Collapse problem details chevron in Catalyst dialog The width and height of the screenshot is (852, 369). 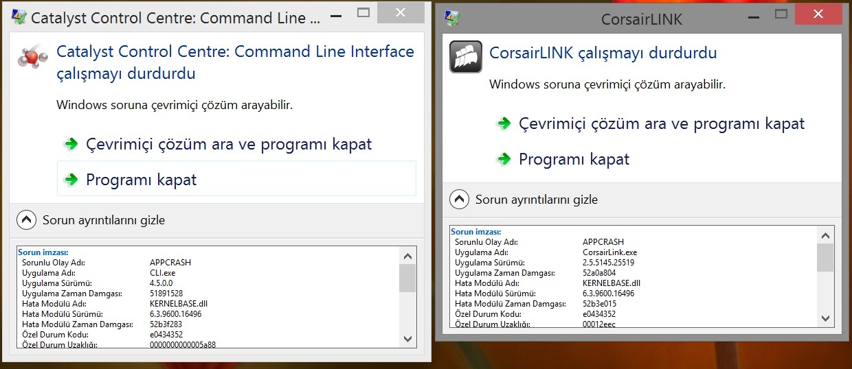[x=26, y=220]
